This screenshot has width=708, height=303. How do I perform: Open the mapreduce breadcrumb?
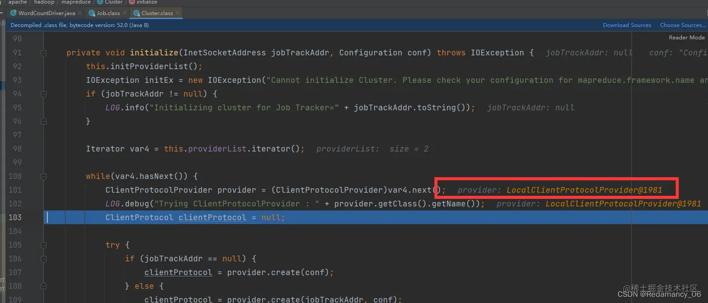coord(76,2)
